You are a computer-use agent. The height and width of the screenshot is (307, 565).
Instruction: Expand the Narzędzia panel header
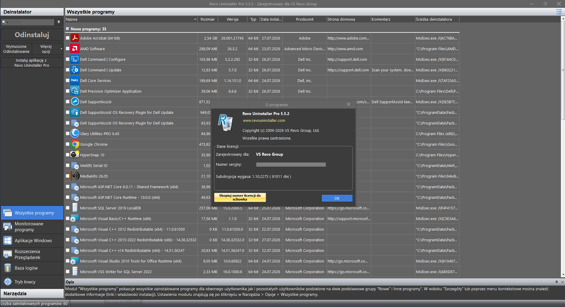click(x=32, y=293)
